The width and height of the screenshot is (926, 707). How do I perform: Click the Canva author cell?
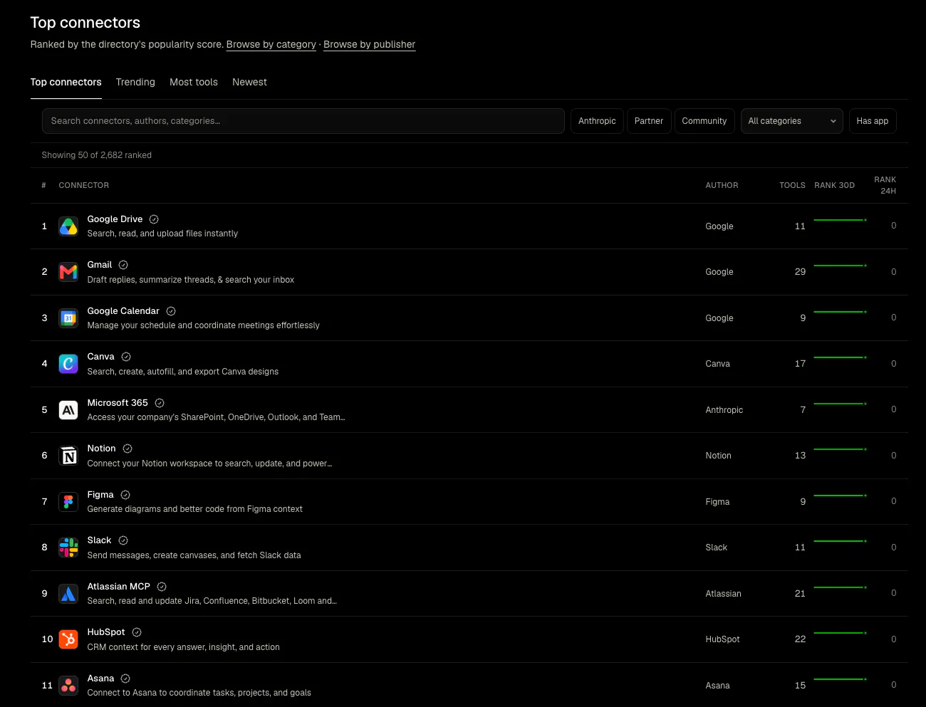717,364
